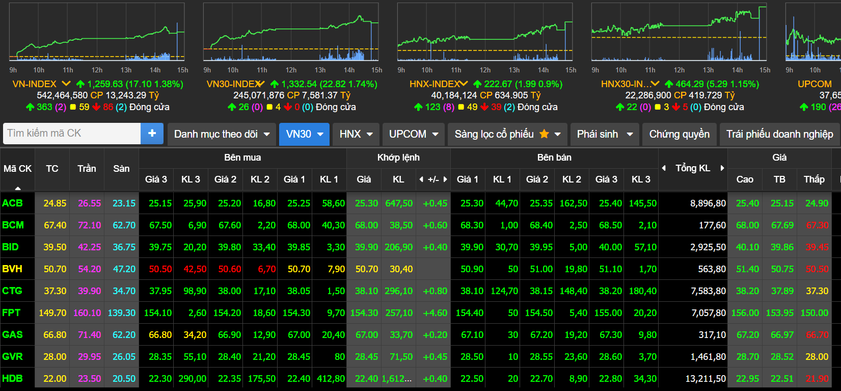Click the Cao price column header

coord(745,179)
